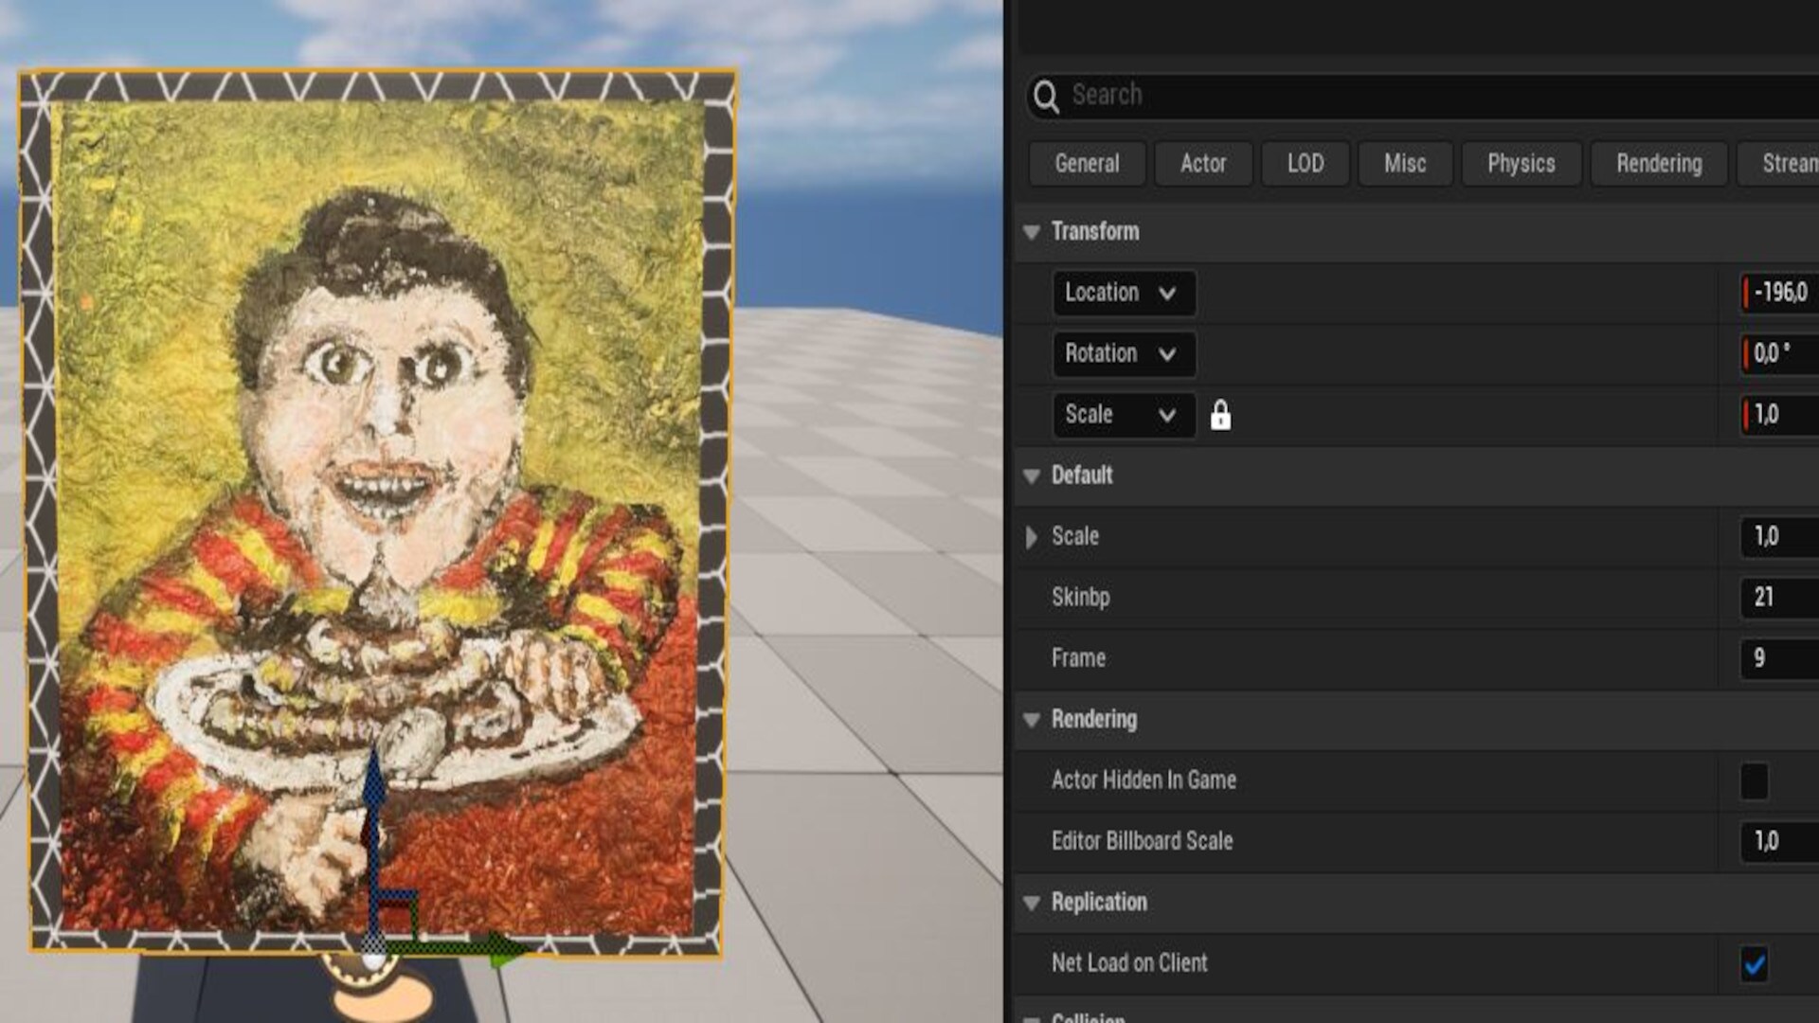Click the Actor filter button
Screen dimensions: 1819x1023
coord(1202,164)
